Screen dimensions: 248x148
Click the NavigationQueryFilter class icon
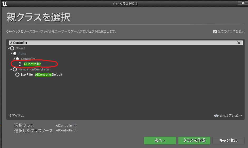[x=15, y=69]
